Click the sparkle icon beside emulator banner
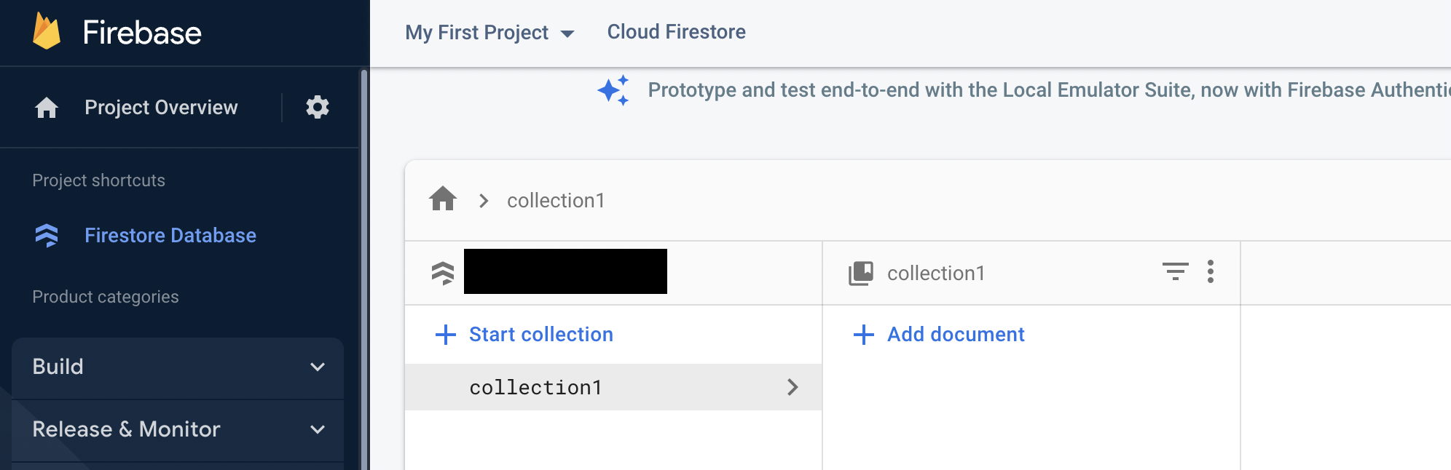1451x470 pixels. (613, 90)
